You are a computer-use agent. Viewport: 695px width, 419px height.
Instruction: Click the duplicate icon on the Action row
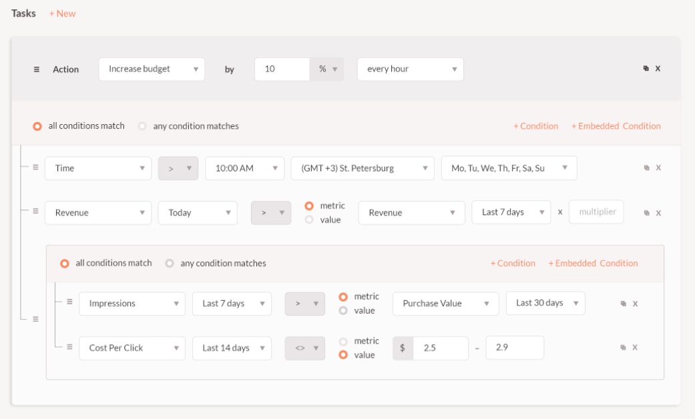click(646, 69)
